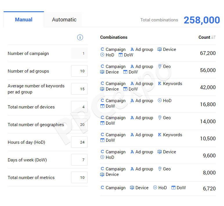Edit the Total number of devices field
Image resolution: width=224 pixels, height=206 pixels.
(79, 107)
